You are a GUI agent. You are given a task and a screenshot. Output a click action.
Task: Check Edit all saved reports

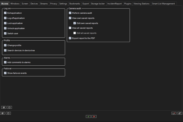click(x=75, y=33)
